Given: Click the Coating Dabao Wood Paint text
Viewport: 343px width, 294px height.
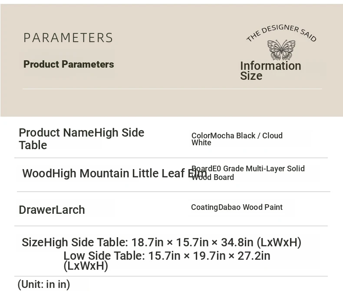Looking at the screenshot, I should pos(237,207).
